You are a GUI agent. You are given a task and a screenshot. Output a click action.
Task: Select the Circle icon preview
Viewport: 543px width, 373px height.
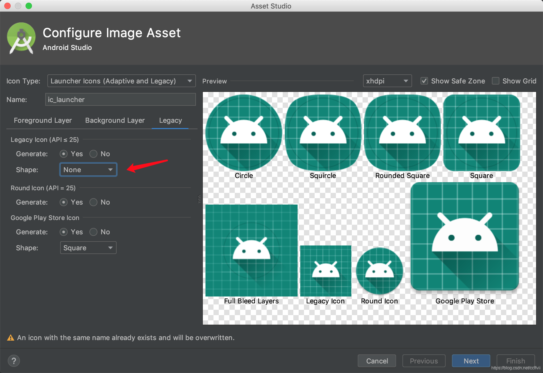[x=244, y=133]
